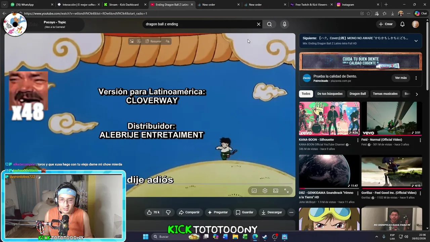Switch to Free Twitch & Kick Viewers tab
Screen dimensions: 430x242
[x=311, y=5]
